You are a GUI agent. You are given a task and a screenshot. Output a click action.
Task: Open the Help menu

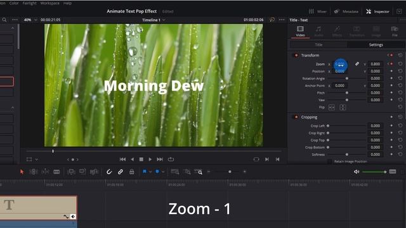click(x=67, y=3)
